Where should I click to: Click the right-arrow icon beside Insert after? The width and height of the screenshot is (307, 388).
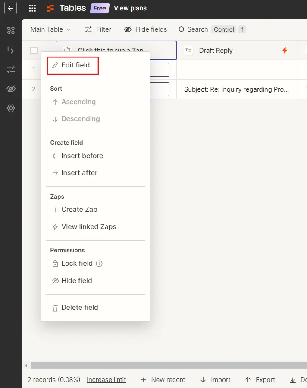[x=55, y=173]
